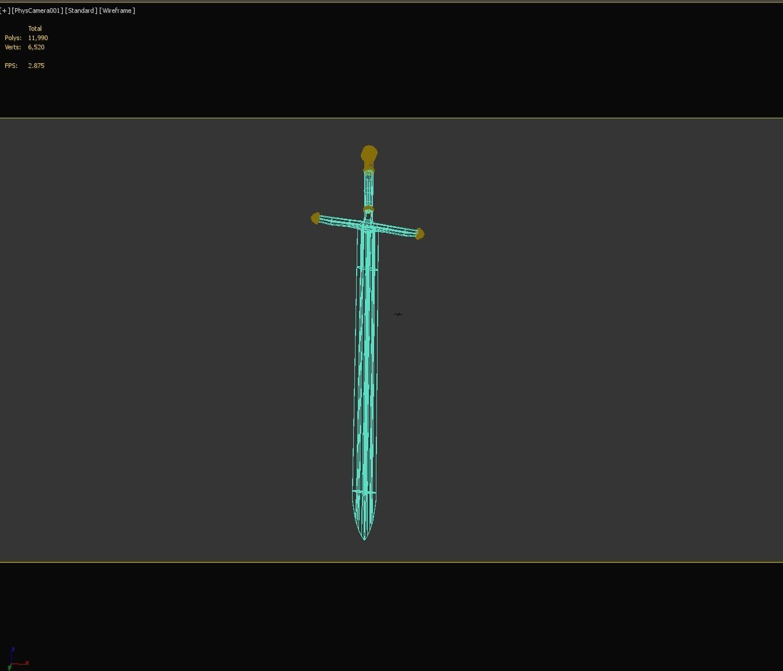Select the sword grip handle wireframe
The height and width of the screenshot is (671, 783).
coord(369,190)
